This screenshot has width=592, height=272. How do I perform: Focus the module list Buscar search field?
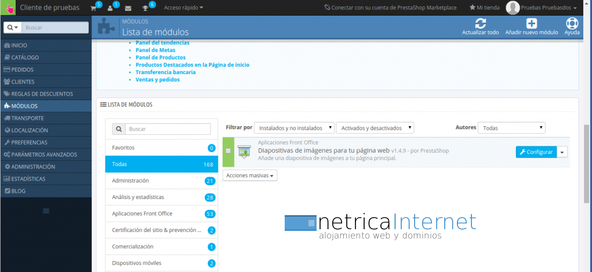(x=168, y=129)
